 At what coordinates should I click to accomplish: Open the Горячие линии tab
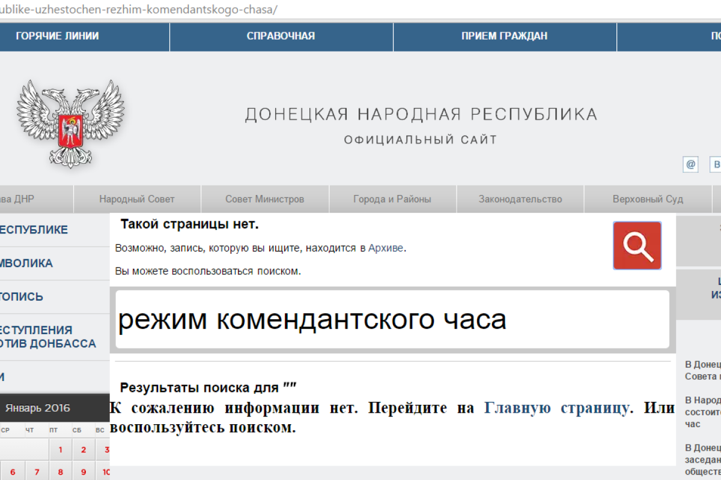(57, 36)
